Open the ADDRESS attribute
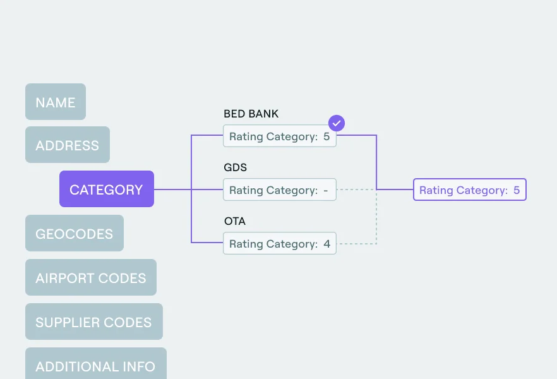The width and height of the screenshot is (557, 379). tap(68, 145)
